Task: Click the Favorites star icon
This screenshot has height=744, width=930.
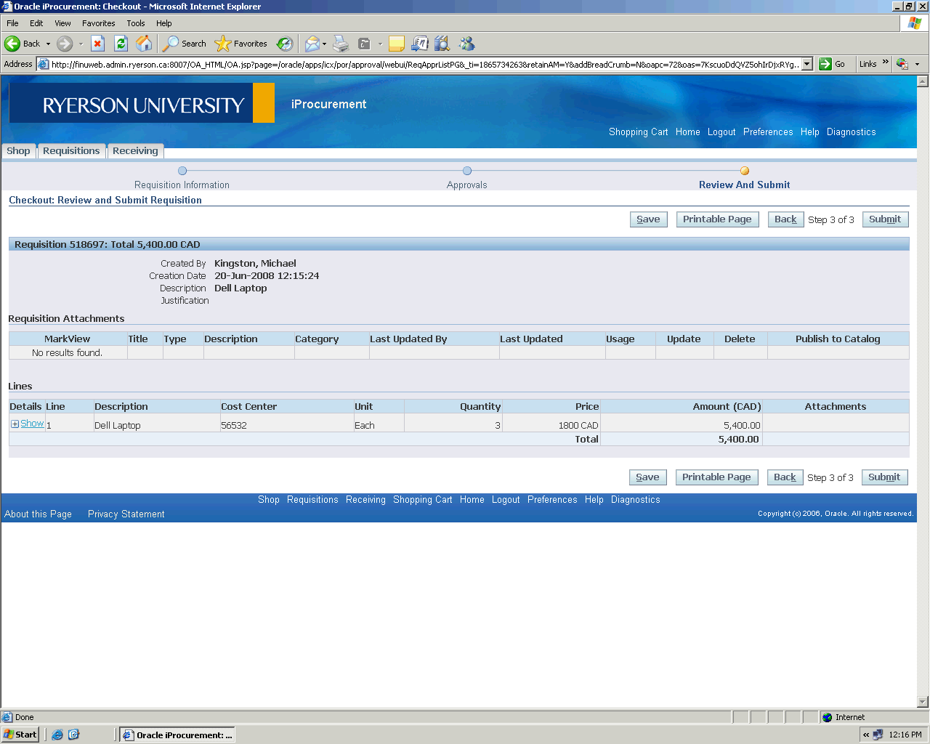Action: (x=223, y=44)
